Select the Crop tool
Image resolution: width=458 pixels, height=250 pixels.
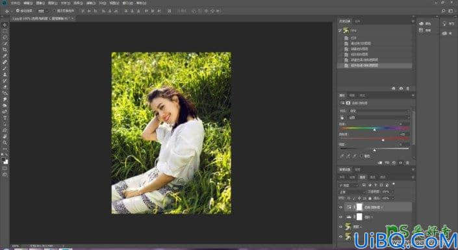point(5,49)
